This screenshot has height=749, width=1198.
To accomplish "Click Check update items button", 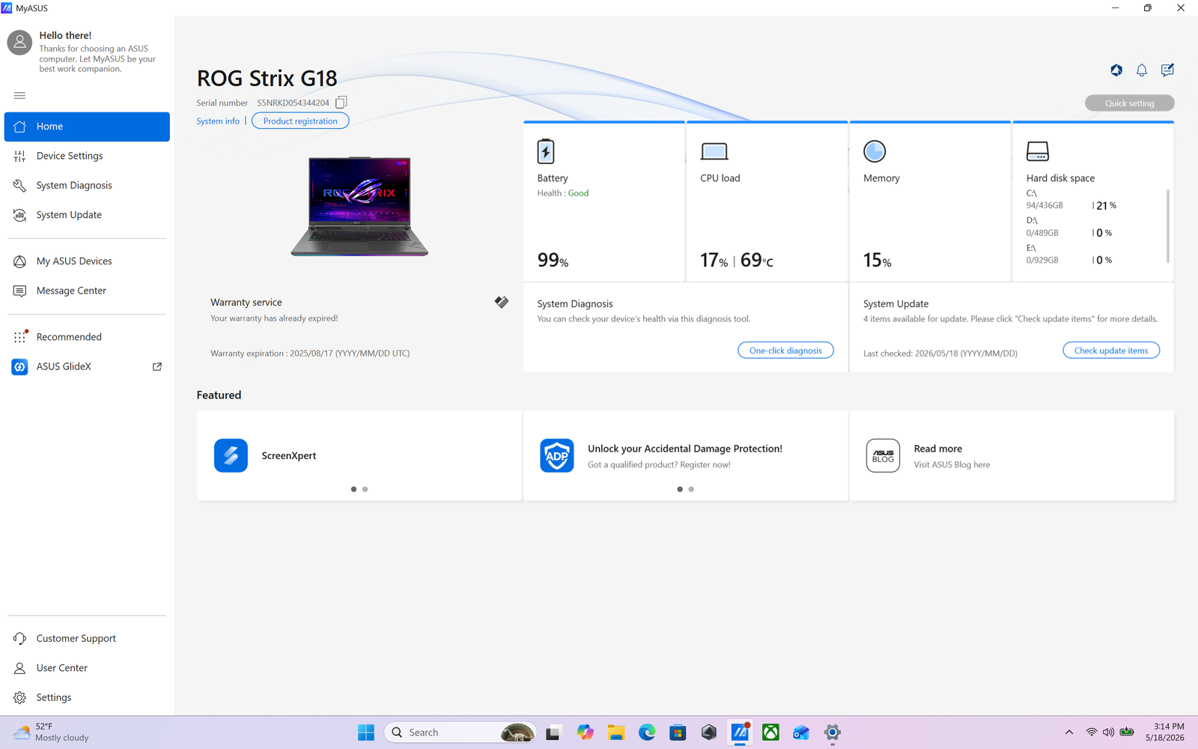I will (x=1111, y=351).
